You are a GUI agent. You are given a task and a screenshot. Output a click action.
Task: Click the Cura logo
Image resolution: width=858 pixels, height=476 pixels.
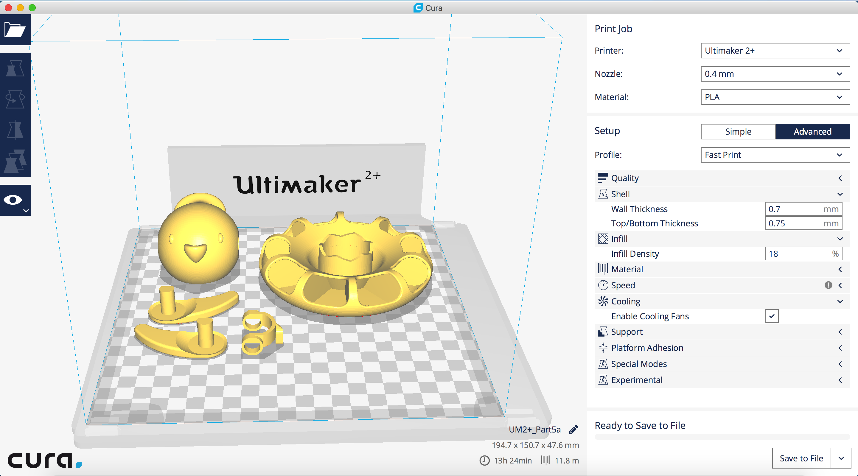click(44, 460)
